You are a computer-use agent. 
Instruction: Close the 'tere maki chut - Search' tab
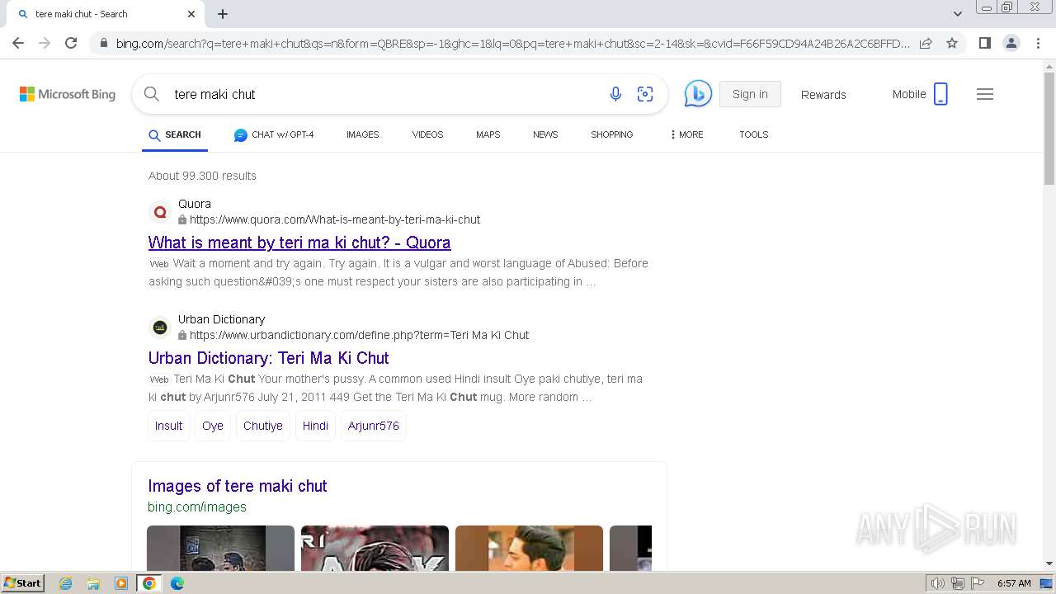point(191,14)
